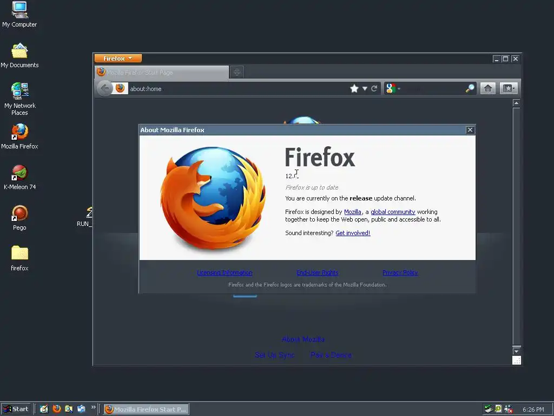Focus the about:home address bar
Image resolution: width=554 pixels, height=416 pixels.
[x=237, y=88]
